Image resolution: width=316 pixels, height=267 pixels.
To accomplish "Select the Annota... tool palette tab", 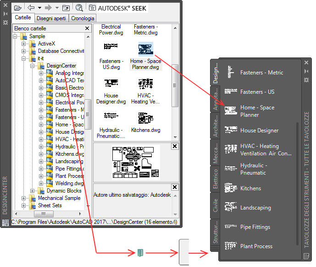I will [216, 99].
